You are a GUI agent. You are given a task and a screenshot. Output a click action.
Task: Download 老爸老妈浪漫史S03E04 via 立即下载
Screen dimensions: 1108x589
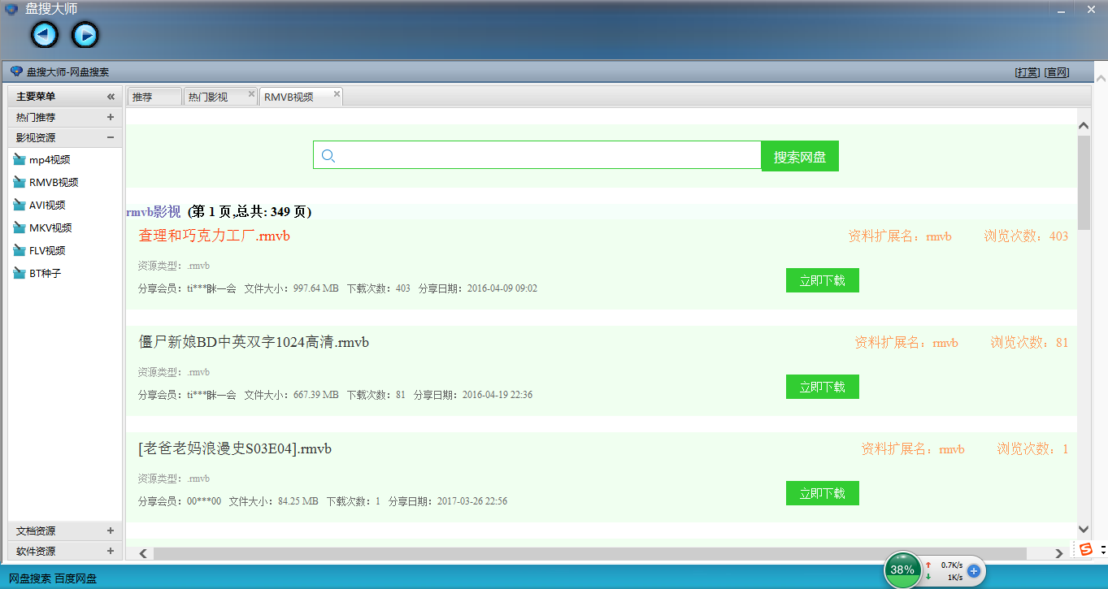pyautogui.click(x=823, y=493)
